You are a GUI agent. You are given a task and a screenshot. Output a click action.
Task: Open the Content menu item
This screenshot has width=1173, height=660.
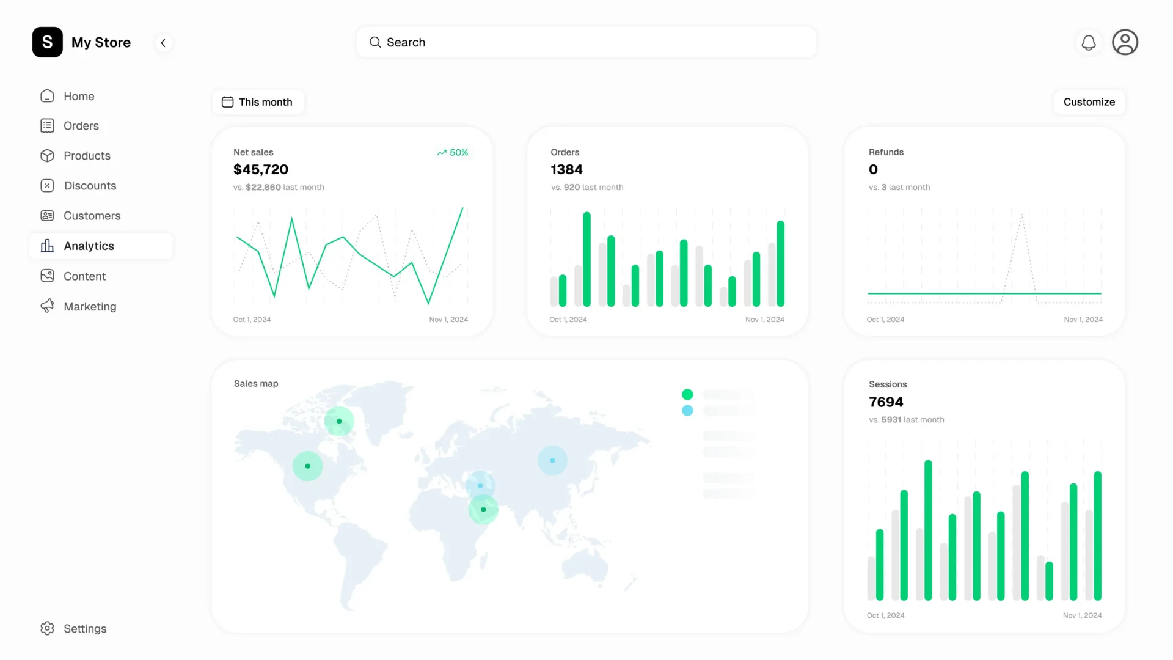[84, 276]
